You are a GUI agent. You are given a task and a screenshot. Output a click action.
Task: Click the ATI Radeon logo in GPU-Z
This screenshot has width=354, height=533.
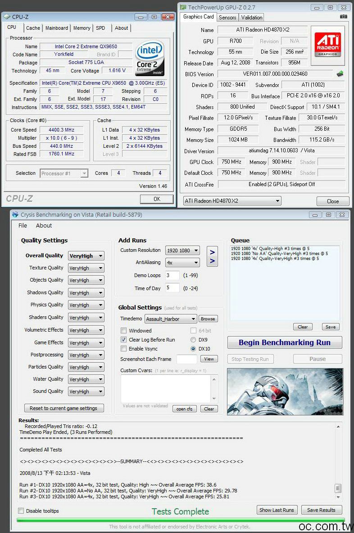328,45
